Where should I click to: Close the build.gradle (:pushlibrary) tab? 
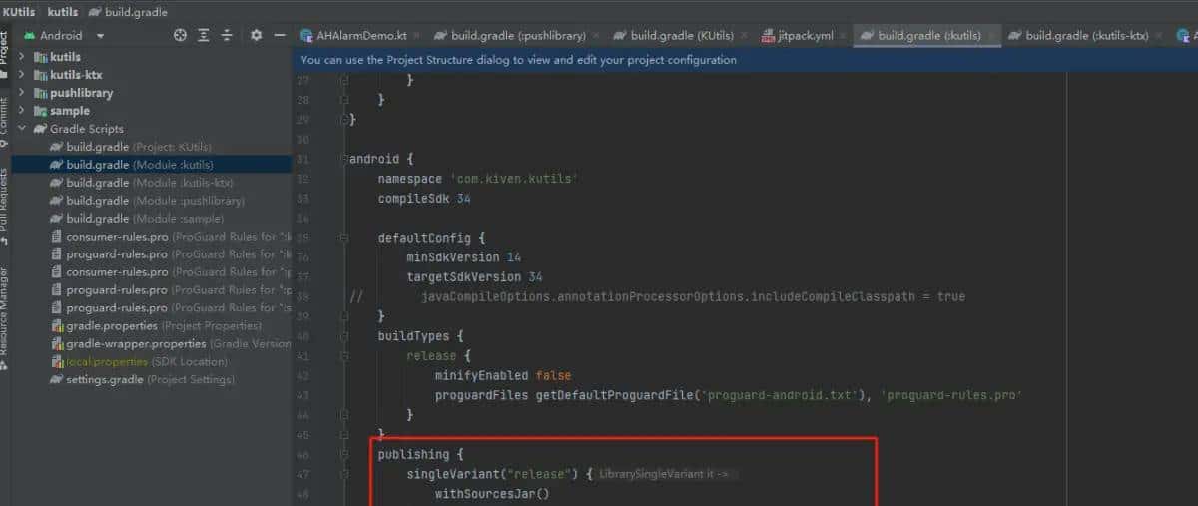click(596, 36)
